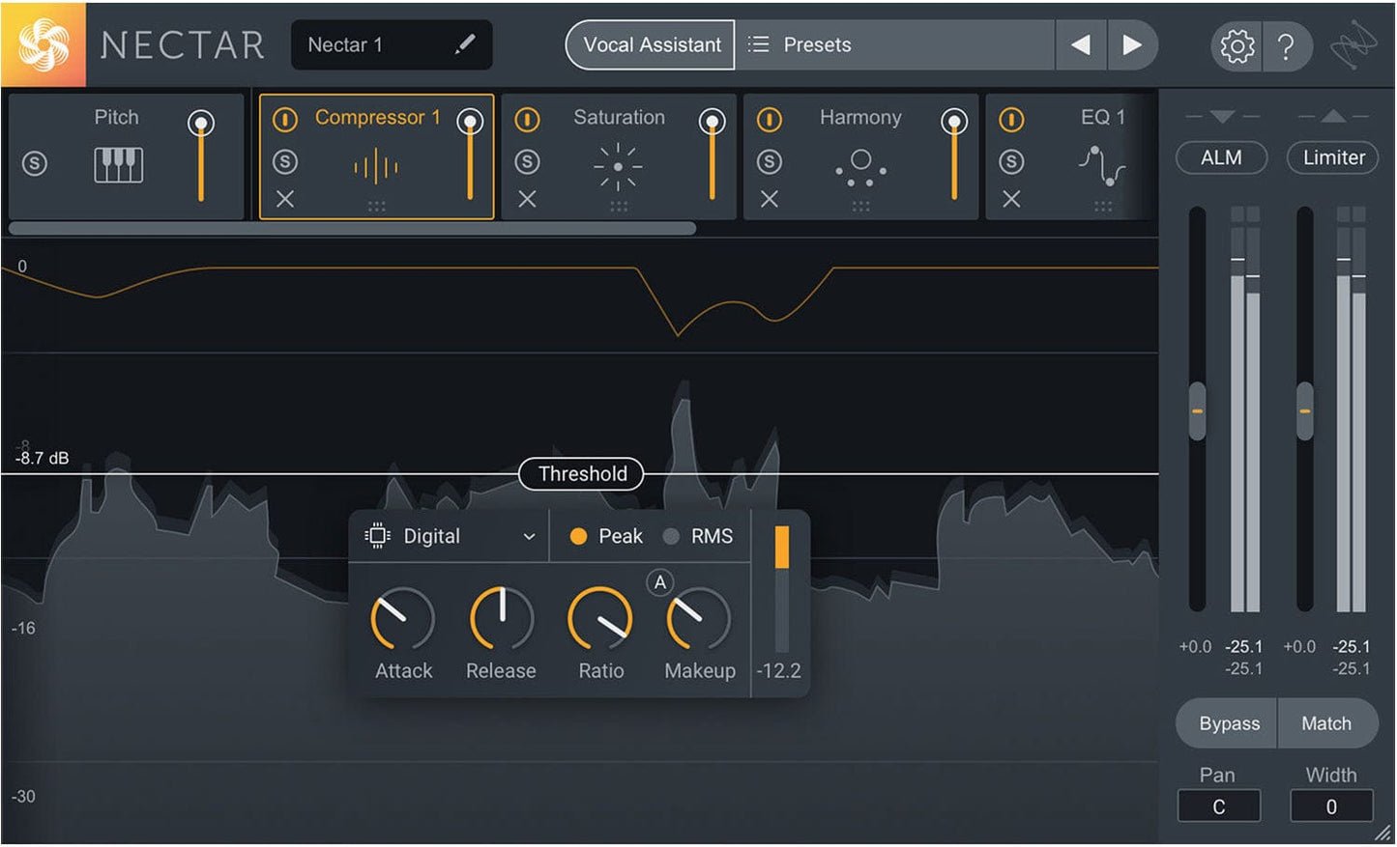The image size is (1397, 847).
Task: Click the Match button
Action: pyautogui.click(x=1327, y=723)
